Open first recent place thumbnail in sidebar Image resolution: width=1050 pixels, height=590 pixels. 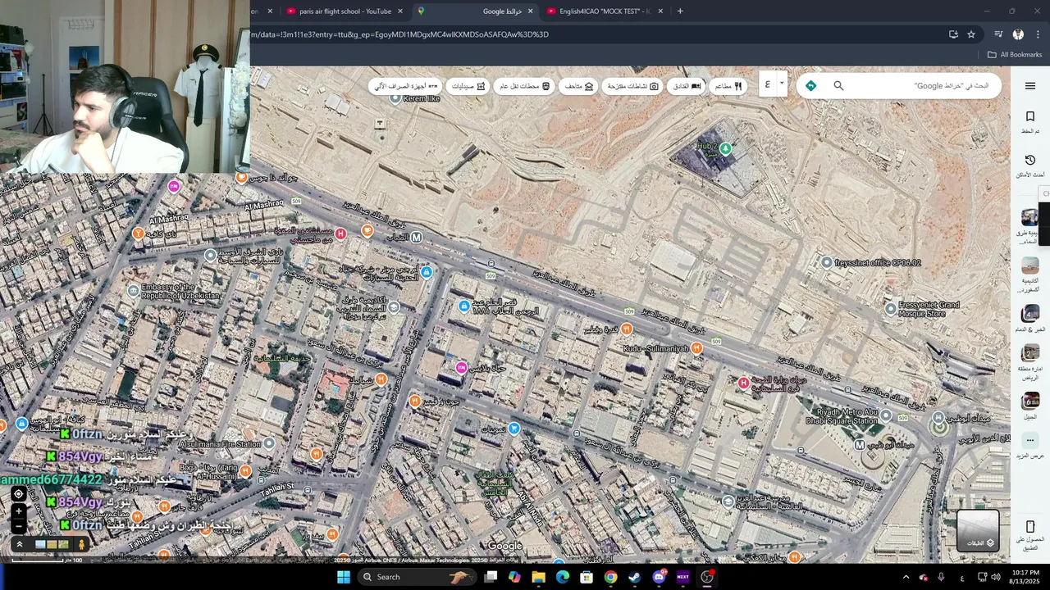(x=1030, y=217)
